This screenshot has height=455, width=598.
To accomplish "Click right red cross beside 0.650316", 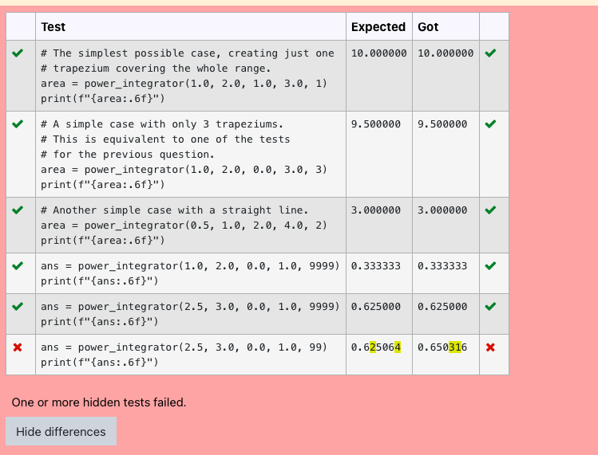I will click(490, 347).
